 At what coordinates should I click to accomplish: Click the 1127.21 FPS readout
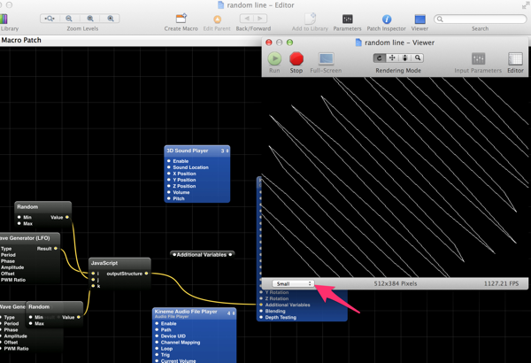(501, 283)
